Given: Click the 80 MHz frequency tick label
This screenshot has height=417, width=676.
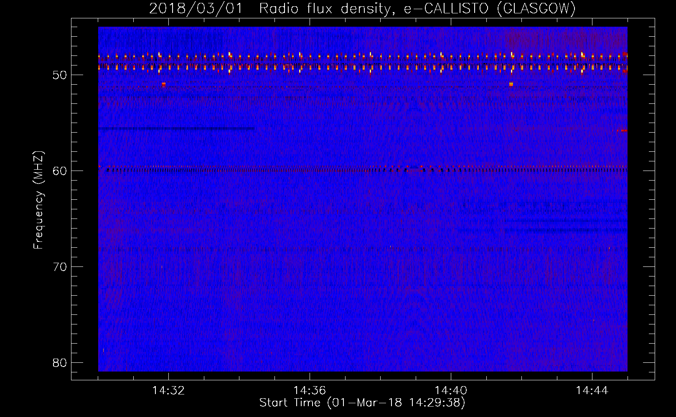Looking at the screenshot, I should point(60,363).
